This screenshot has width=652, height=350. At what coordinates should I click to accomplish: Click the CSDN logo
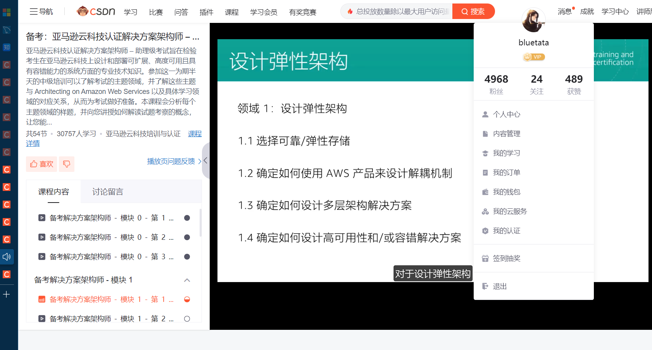point(96,11)
